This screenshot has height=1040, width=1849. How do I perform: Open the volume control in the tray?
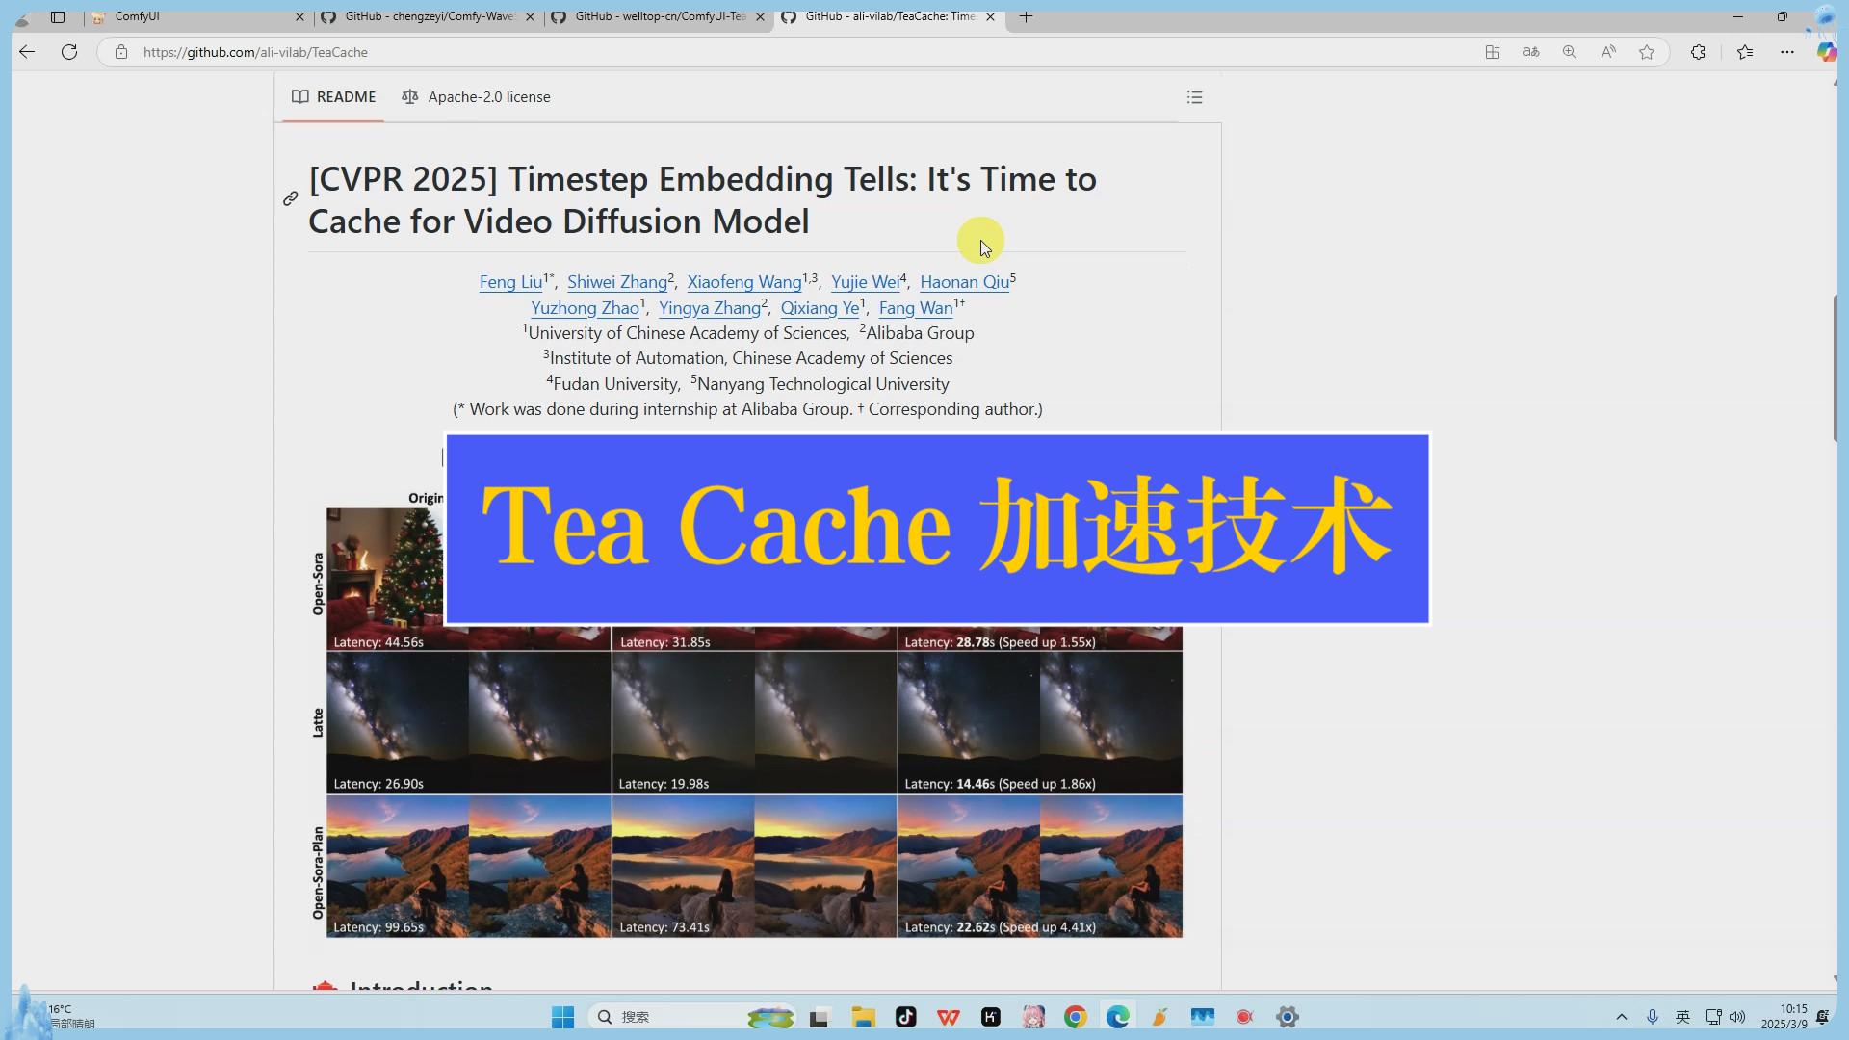(1737, 1017)
